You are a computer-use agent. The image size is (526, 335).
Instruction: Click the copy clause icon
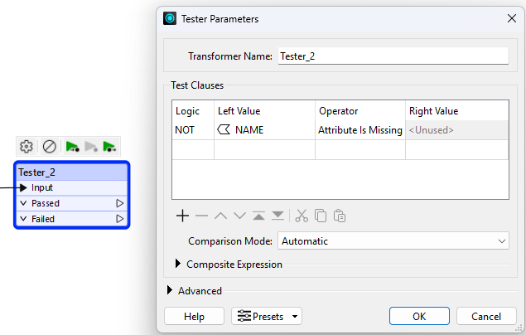(321, 216)
